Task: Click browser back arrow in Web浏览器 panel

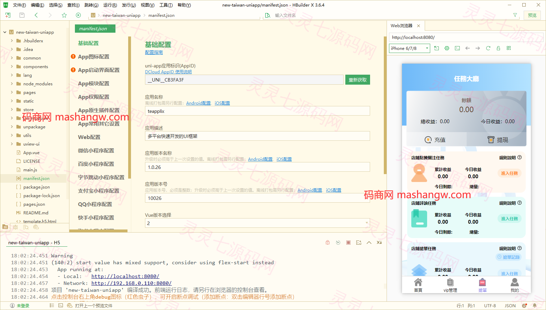Action: [x=468, y=48]
